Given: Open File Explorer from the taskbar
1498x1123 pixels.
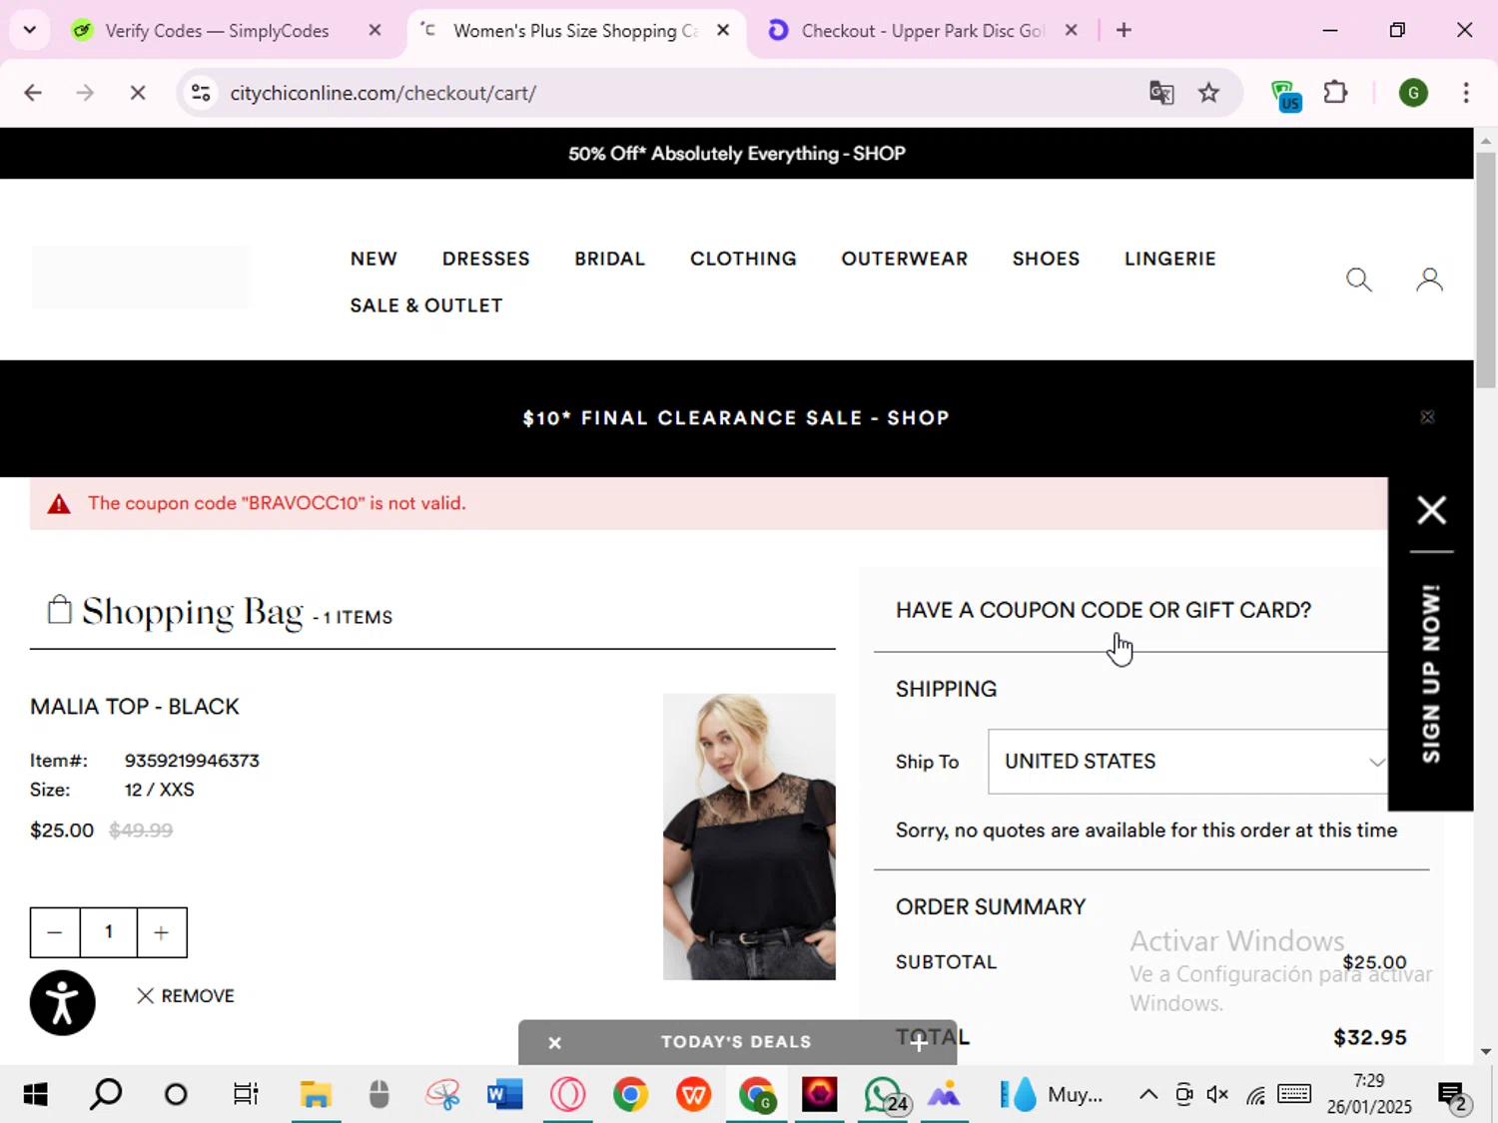Looking at the screenshot, I should pos(316,1095).
